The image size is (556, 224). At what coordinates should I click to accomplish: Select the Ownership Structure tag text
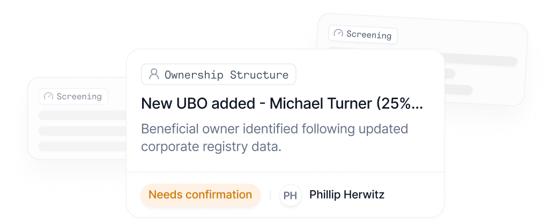click(x=227, y=75)
